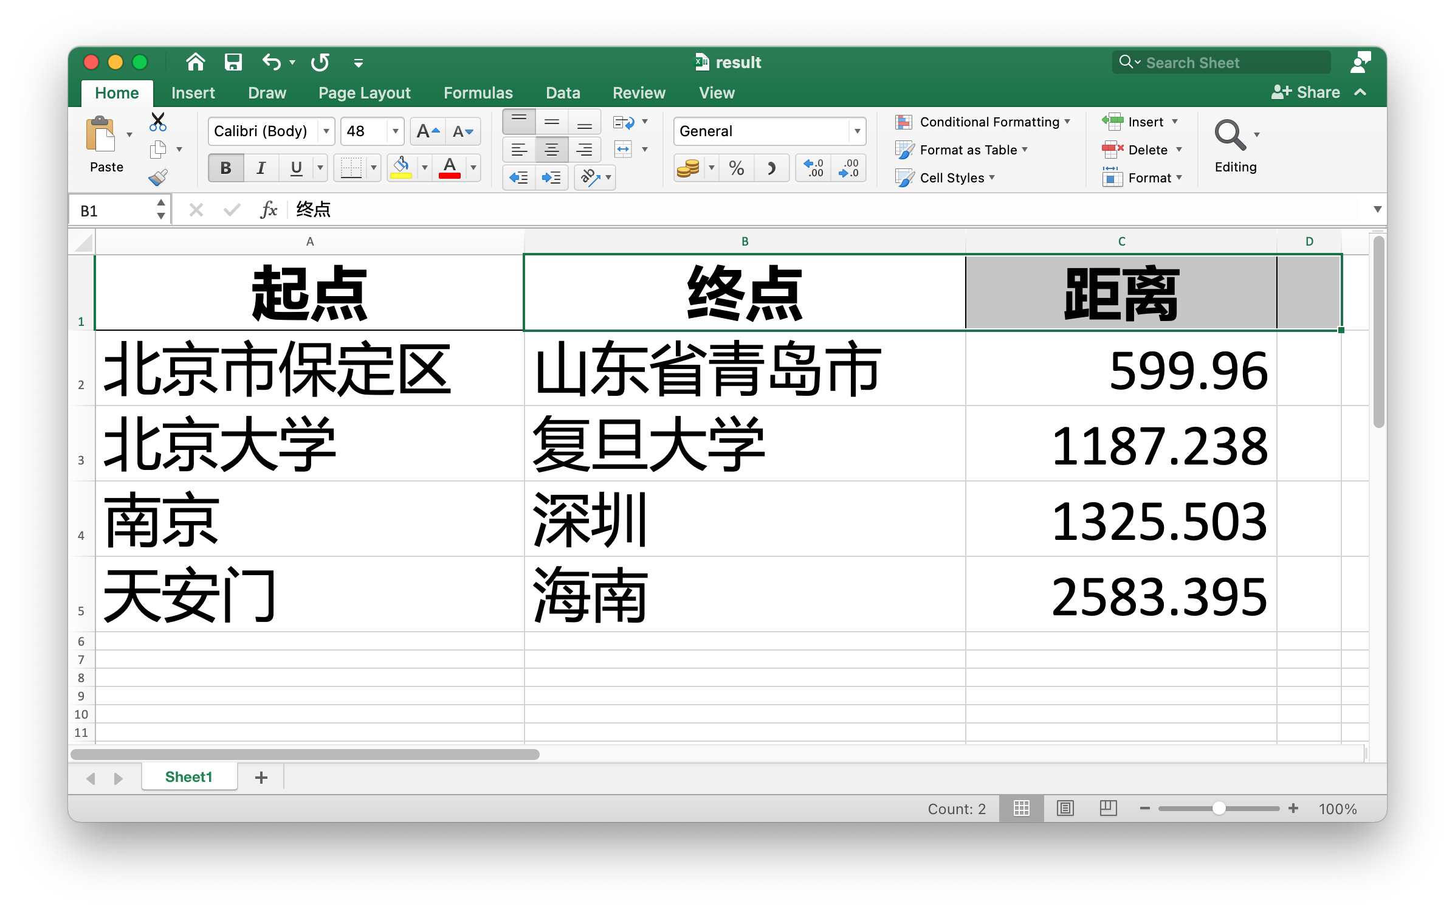This screenshot has width=1455, height=912.
Task: Apply percent number format
Action: click(x=737, y=168)
